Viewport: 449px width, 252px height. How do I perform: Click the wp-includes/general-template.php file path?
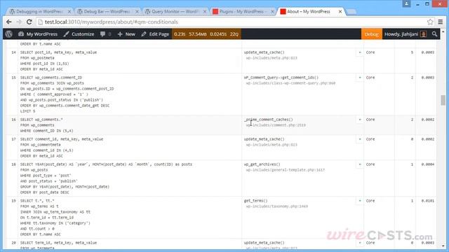(x=286, y=170)
